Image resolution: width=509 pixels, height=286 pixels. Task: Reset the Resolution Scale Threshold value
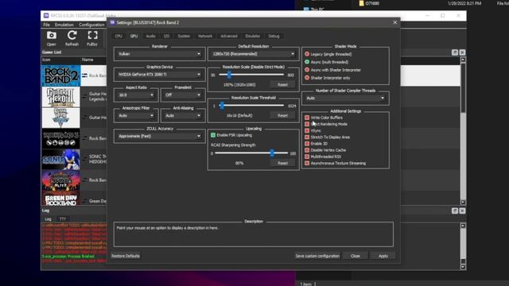282,115
